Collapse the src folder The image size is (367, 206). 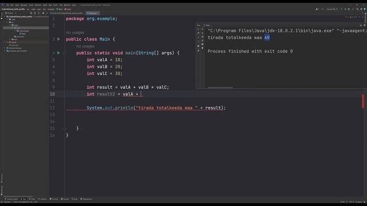point(7,22)
